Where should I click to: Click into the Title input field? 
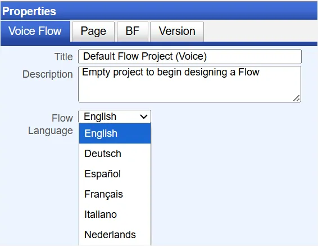pyautogui.click(x=190, y=56)
